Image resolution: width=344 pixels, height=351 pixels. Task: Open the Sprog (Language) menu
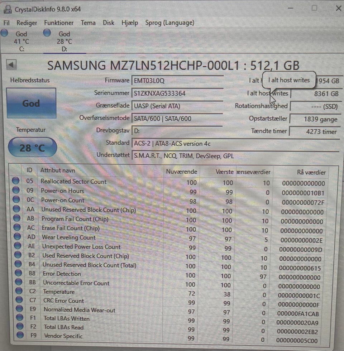(x=169, y=23)
